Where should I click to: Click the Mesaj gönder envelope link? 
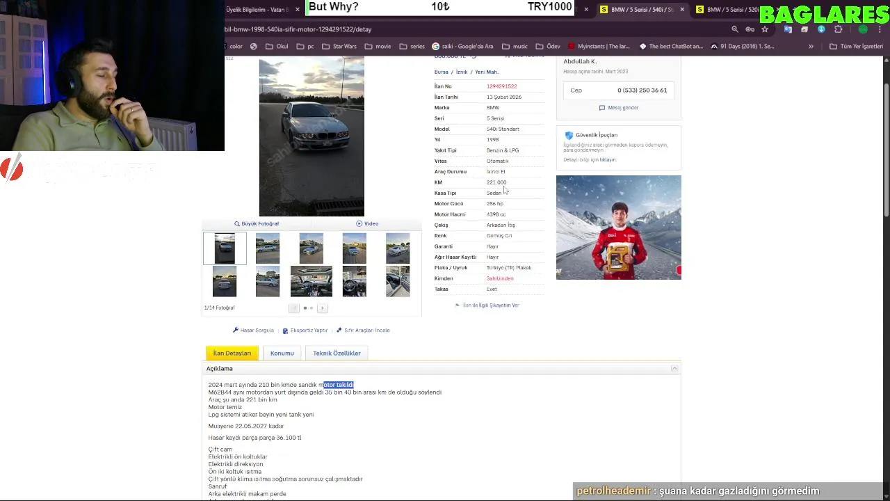pyautogui.click(x=619, y=108)
